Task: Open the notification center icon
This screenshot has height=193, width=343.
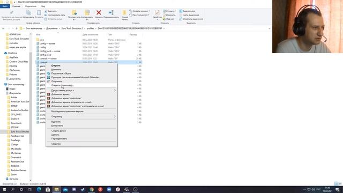Action: click(337, 189)
